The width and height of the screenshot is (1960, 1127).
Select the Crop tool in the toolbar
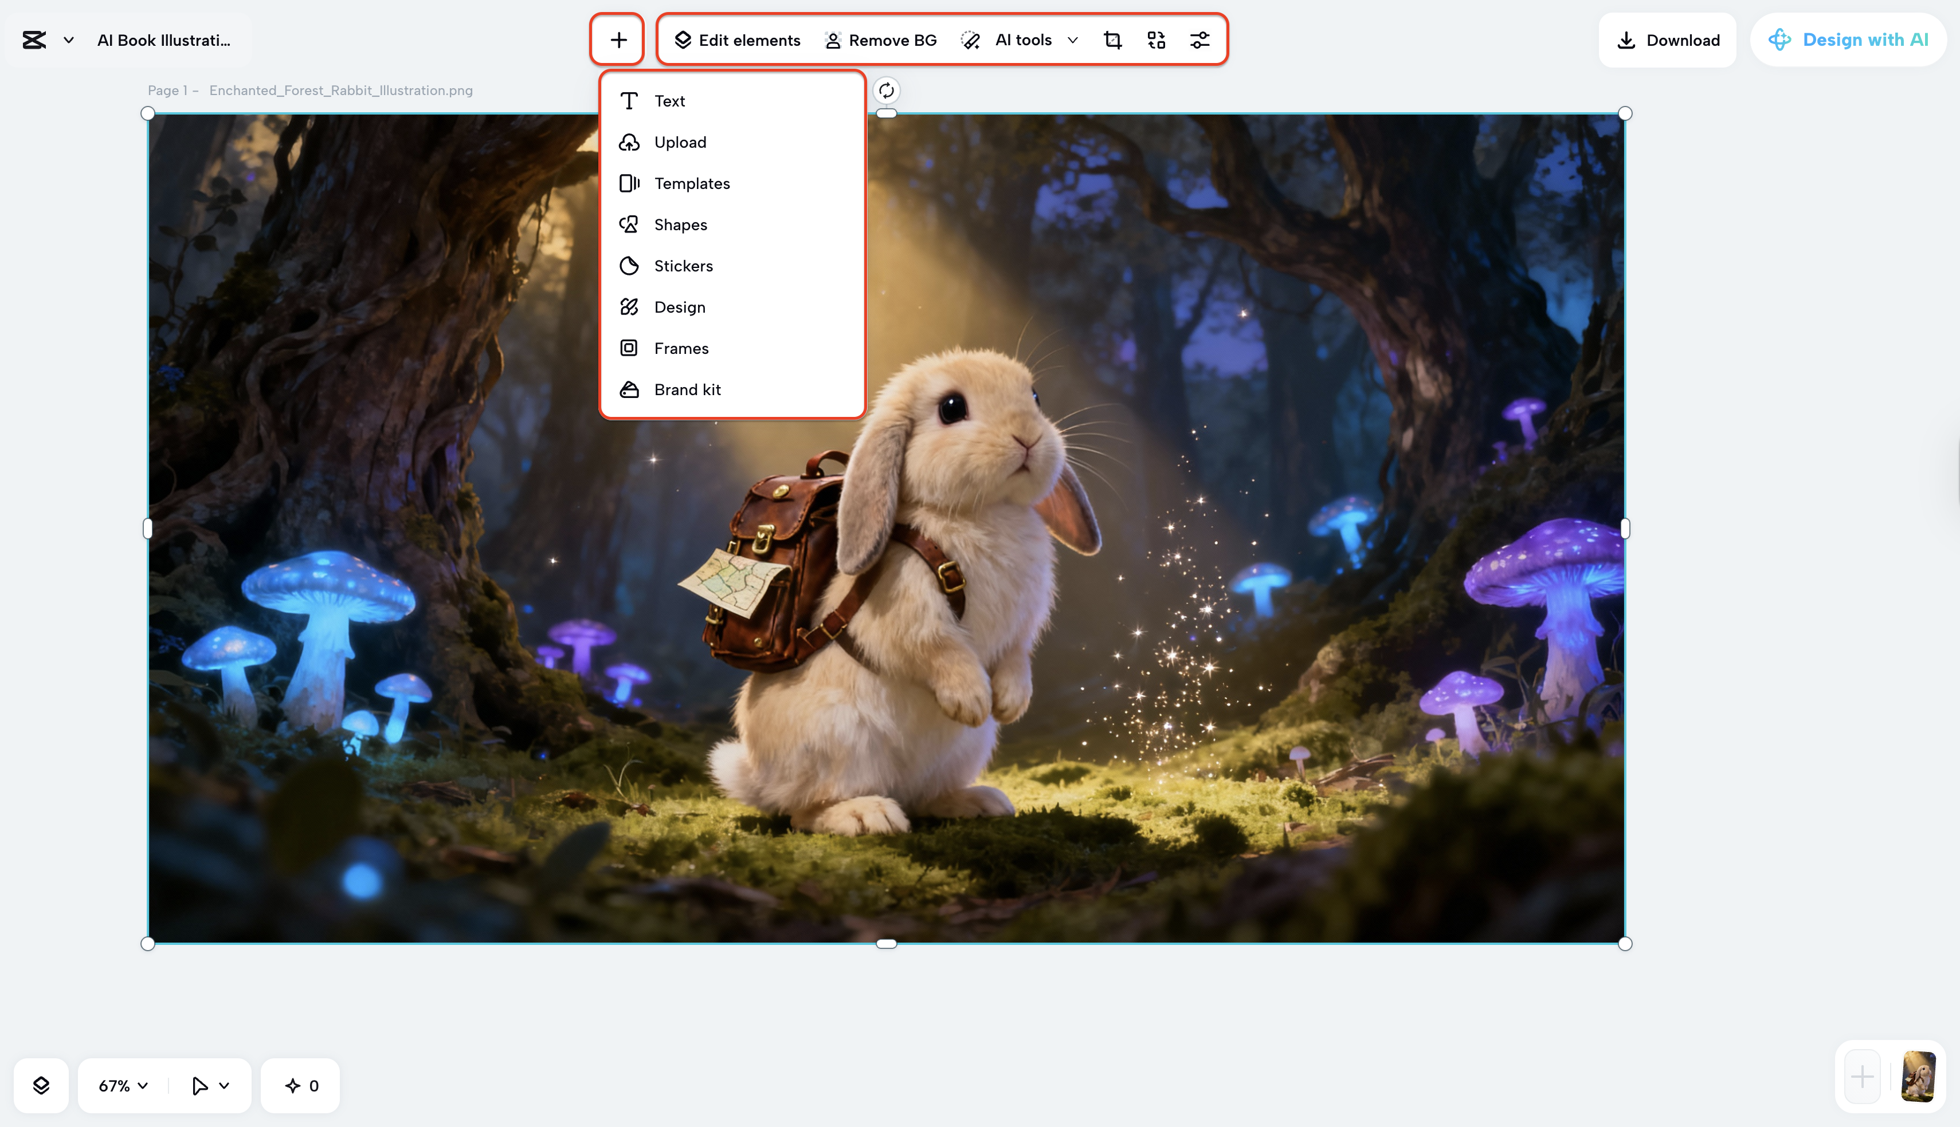click(x=1113, y=40)
